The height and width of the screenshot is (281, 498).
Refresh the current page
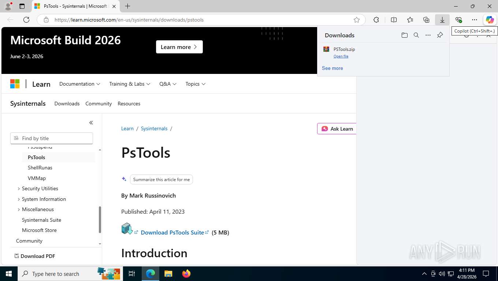click(x=26, y=20)
